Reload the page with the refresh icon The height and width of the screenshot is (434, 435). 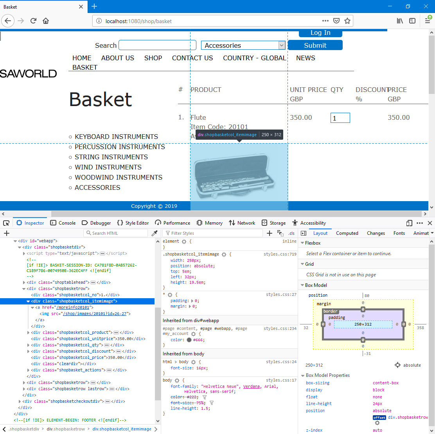(x=33, y=21)
